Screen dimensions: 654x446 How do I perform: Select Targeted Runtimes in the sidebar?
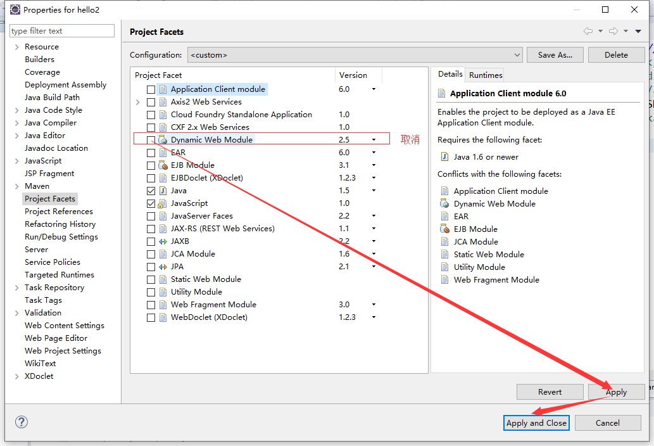[60, 275]
